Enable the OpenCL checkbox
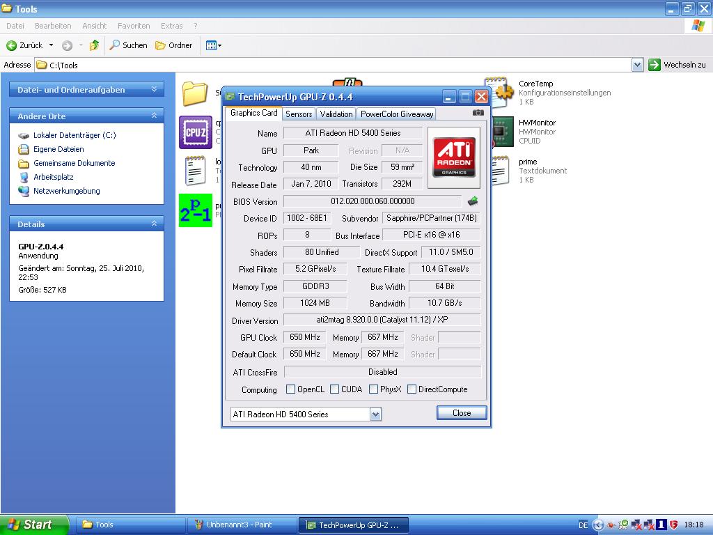 [290, 389]
